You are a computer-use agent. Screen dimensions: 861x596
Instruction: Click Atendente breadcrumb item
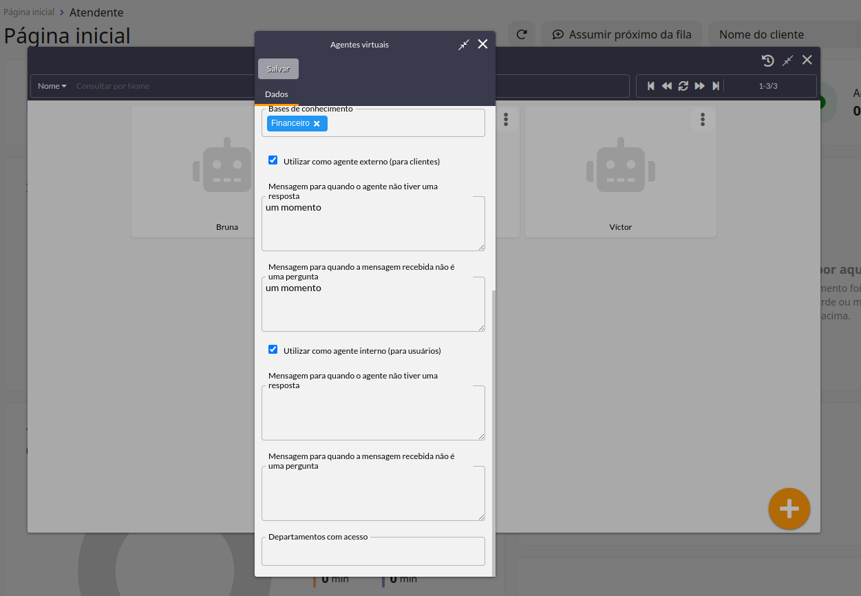[x=96, y=12]
